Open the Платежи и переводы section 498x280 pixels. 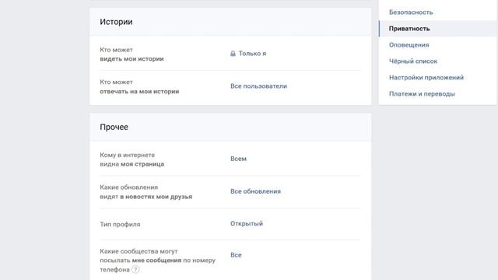click(422, 94)
